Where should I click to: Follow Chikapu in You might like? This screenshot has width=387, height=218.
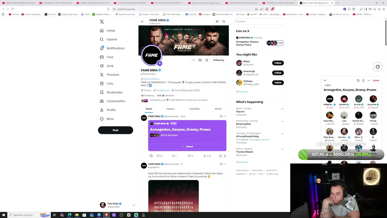278,83
